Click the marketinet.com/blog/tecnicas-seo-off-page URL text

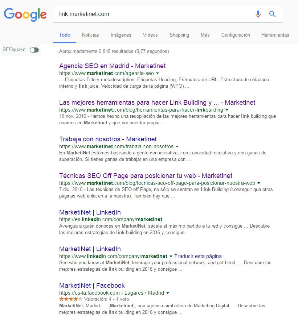[x=157, y=183]
